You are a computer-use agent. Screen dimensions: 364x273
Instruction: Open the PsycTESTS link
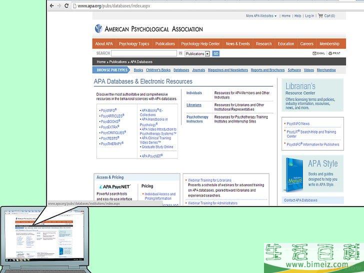click(110, 138)
